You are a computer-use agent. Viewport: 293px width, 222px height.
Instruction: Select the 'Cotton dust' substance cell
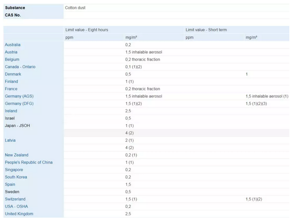(x=75, y=8)
